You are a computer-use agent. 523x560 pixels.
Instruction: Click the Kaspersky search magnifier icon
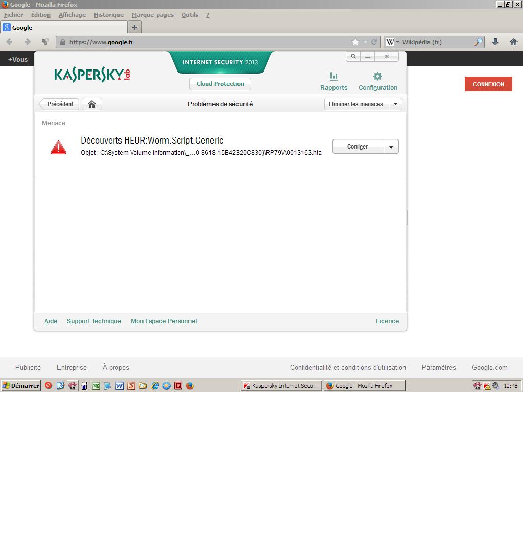tap(353, 56)
